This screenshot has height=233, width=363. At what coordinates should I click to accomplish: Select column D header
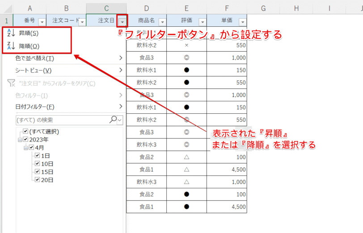coord(146,8)
